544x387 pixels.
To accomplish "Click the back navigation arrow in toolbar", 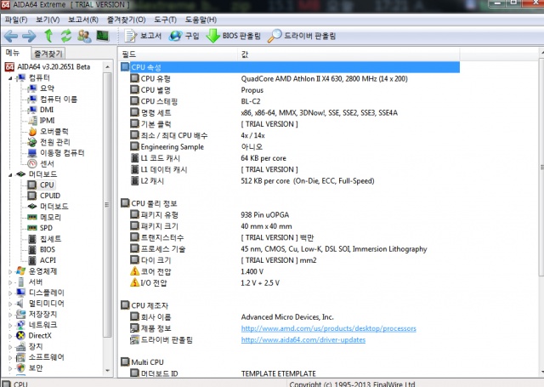I will (11, 36).
